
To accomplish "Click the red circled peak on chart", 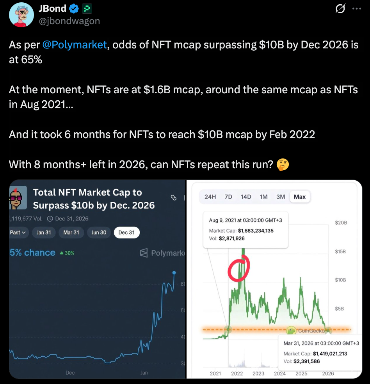I will (238, 269).
